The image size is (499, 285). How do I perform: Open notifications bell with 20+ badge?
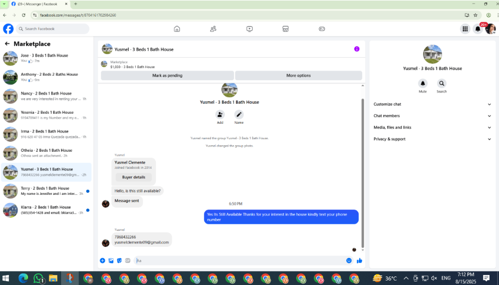477,29
